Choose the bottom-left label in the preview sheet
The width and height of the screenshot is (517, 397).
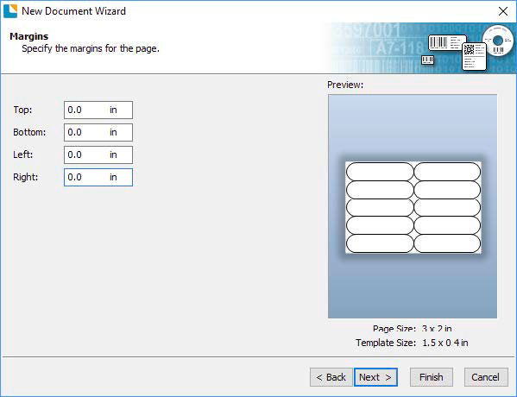[x=380, y=244]
